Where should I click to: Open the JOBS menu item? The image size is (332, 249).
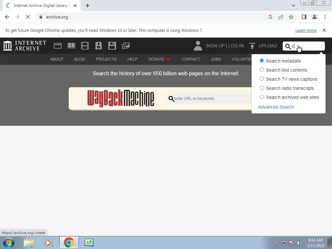click(x=216, y=59)
